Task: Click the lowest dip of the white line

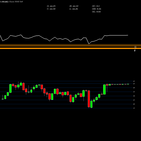Action: coord(89,44)
